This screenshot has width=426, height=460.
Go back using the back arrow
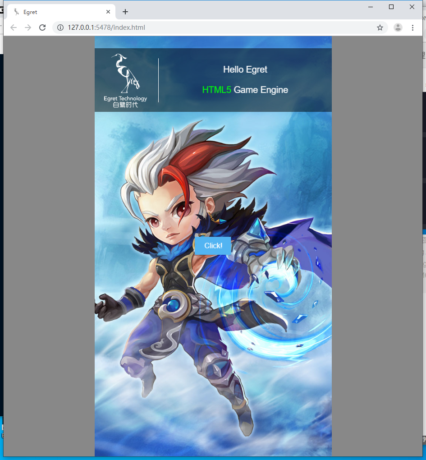14,28
